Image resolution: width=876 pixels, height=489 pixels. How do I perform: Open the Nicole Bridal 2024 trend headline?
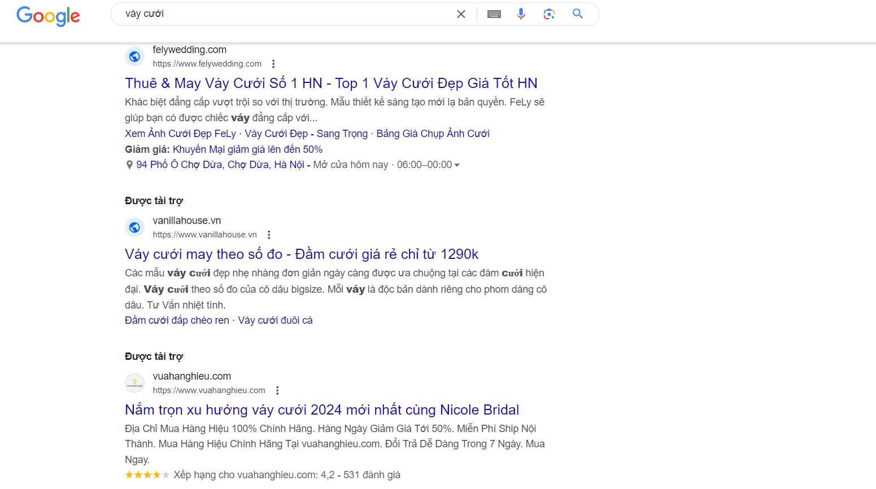[x=322, y=410]
